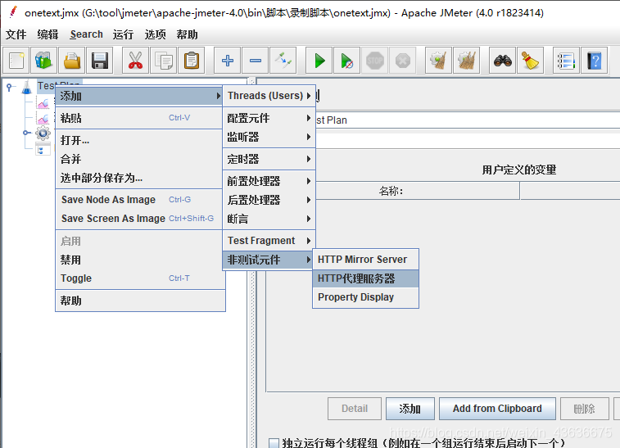
Task: Expand the 配置元件 submenu
Action: click(x=269, y=118)
